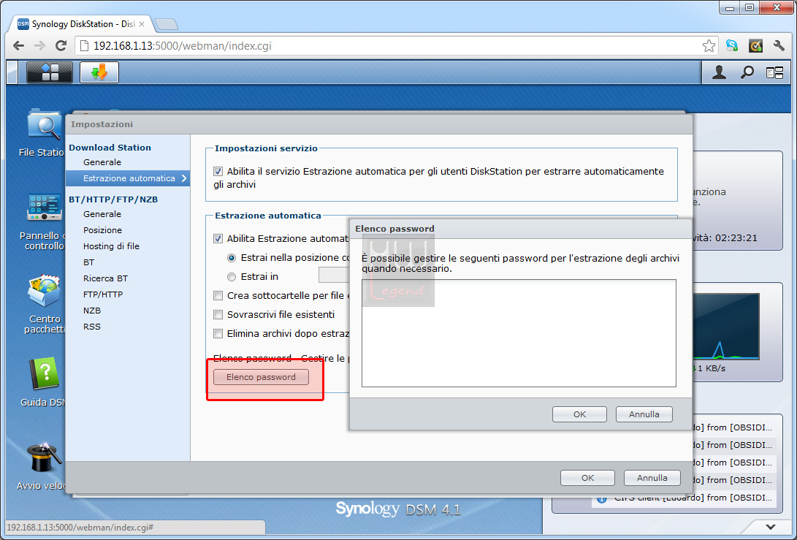Click Annulla in the Impostazioni window
Screen dimensions: 797x540
coord(652,478)
